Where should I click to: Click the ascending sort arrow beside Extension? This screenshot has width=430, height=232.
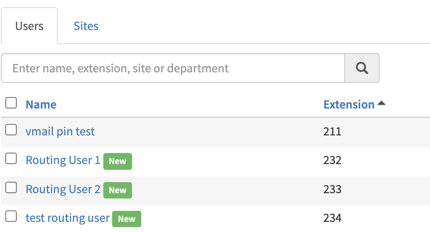(381, 103)
